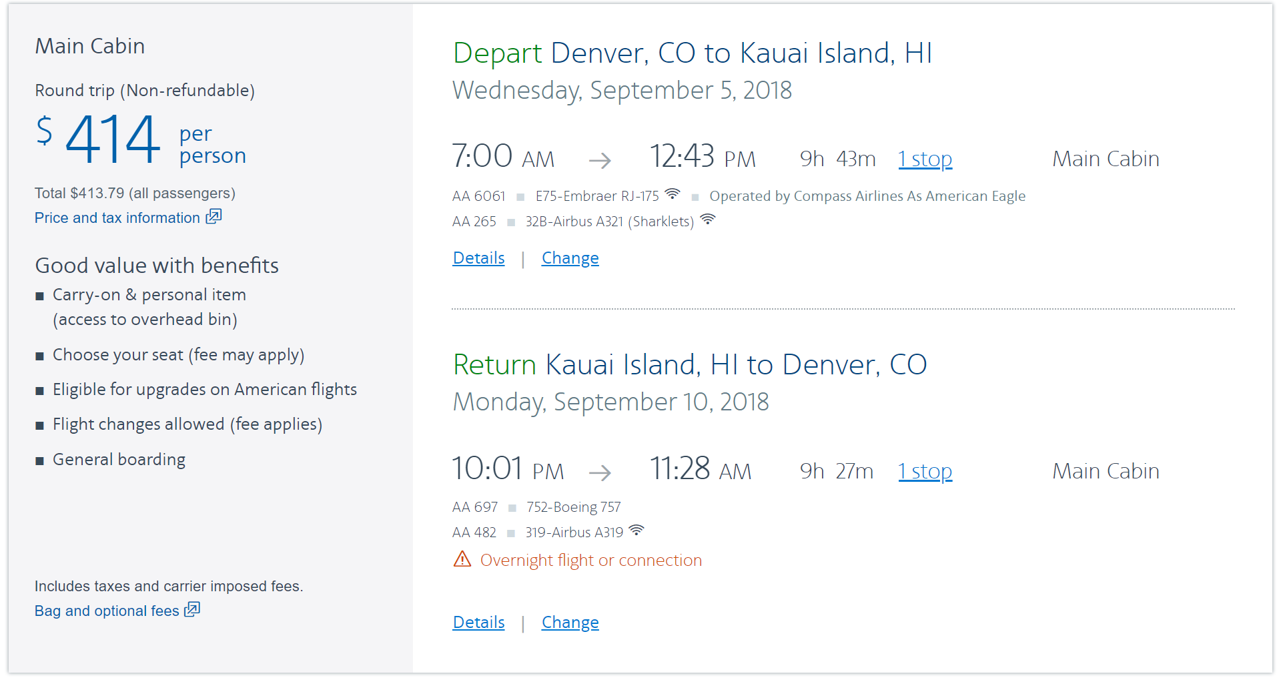This screenshot has width=1283, height=688.
Task: Change the departing Denver to Kauai flight
Action: coord(570,258)
